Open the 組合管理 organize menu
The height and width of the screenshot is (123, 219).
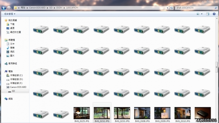click(10, 14)
